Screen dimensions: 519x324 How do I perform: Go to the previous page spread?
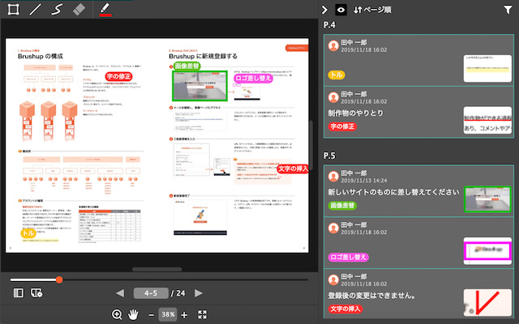[120, 293]
